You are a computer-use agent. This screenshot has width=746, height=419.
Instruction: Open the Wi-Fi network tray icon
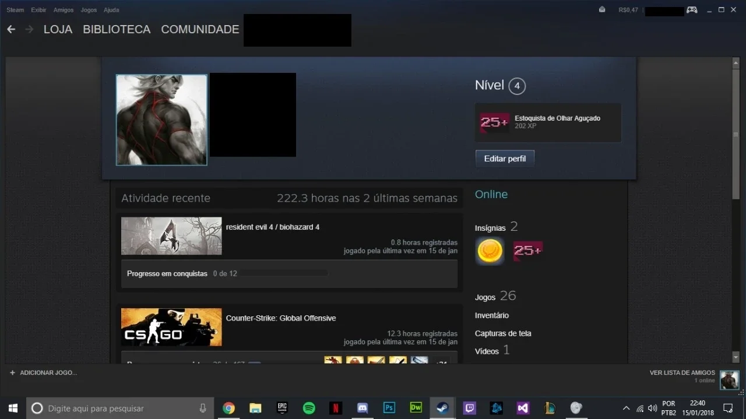[x=640, y=409]
